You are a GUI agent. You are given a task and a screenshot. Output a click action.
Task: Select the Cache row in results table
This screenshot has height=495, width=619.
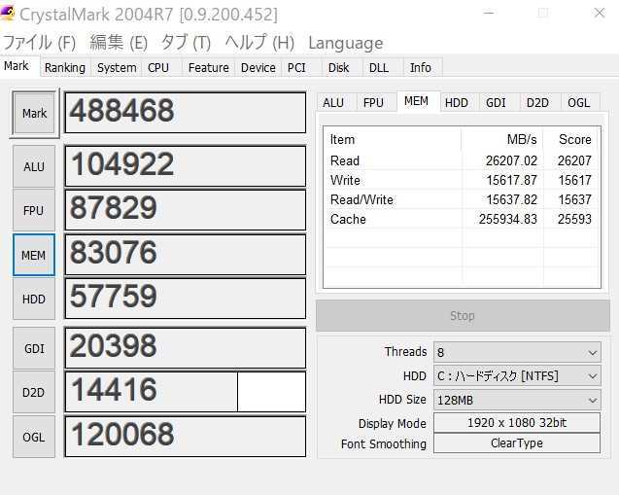[462, 219]
